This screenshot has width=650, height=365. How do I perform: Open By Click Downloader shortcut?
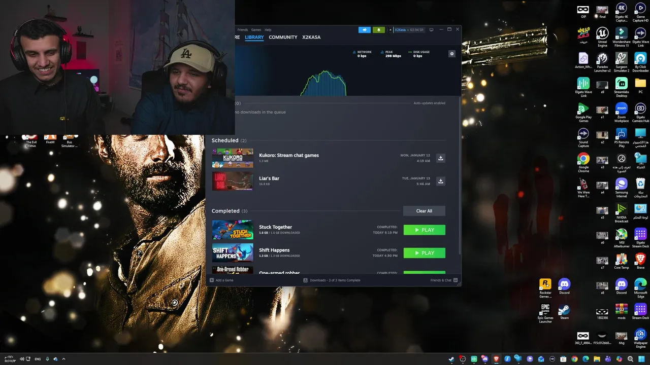pyautogui.click(x=640, y=63)
